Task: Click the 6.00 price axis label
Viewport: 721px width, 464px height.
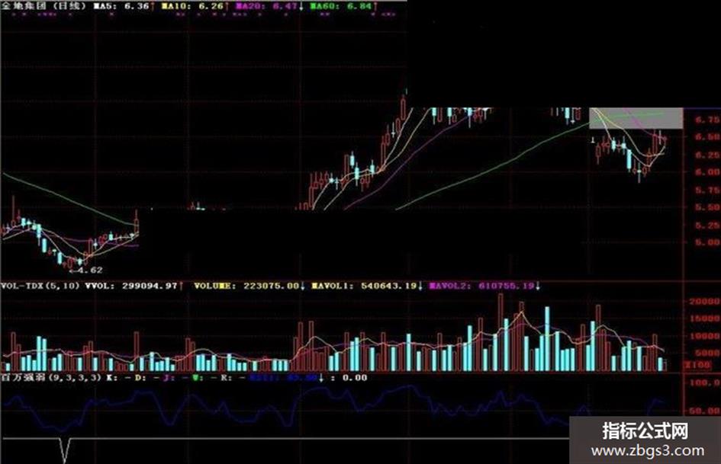Action: coord(707,172)
